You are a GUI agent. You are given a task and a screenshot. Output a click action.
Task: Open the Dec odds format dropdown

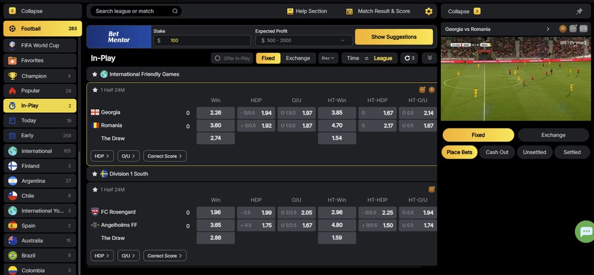click(328, 58)
